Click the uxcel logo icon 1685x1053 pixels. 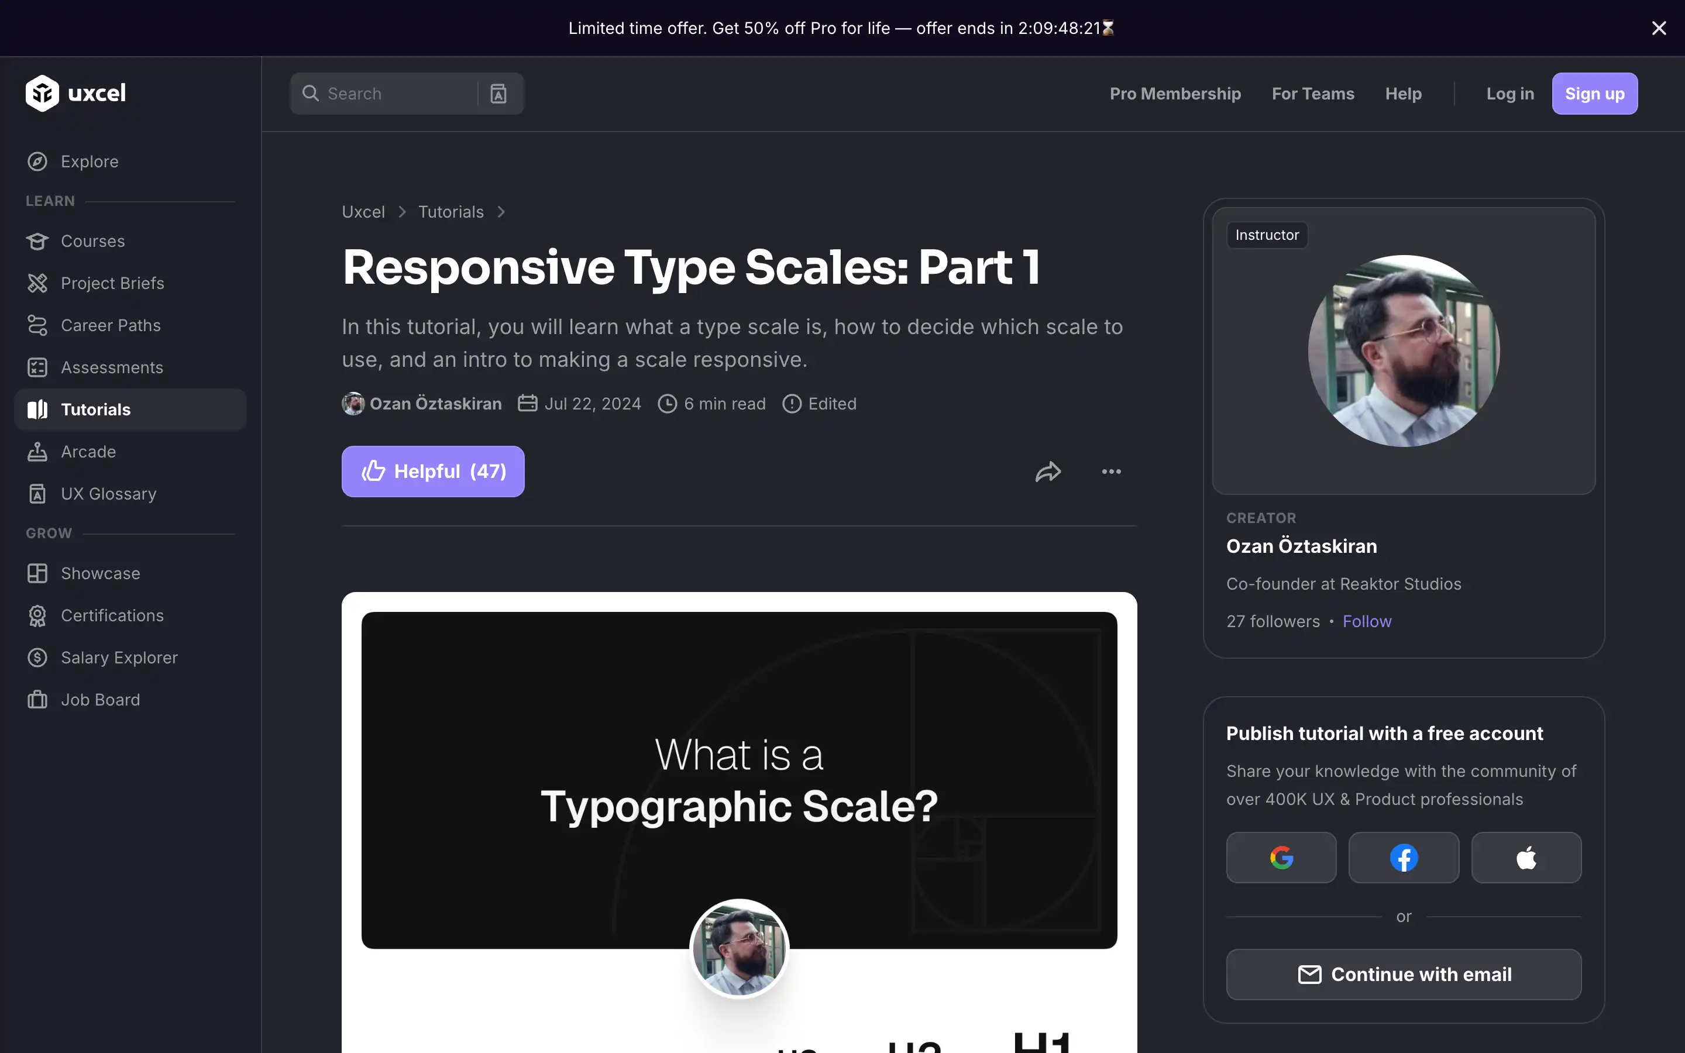click(x=43, y=94)
